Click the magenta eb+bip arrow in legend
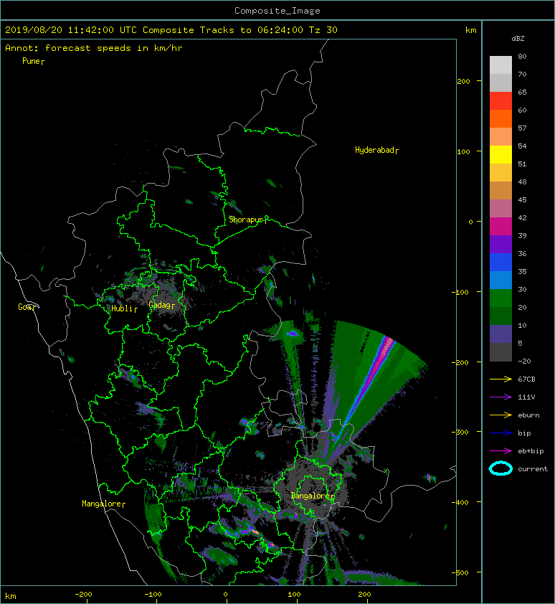Viewport: 555px width, 604px height. [x=501, y=450]
